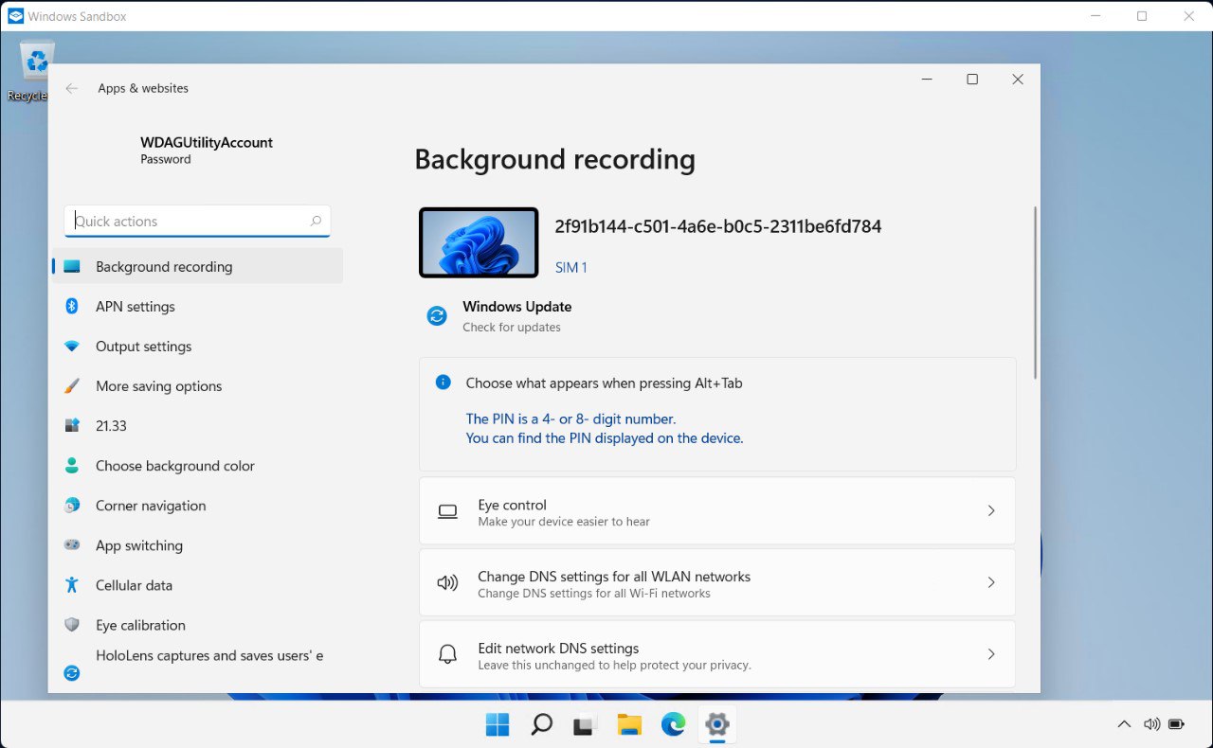Expand Edit network DNS settings chevron

[991, 654]
